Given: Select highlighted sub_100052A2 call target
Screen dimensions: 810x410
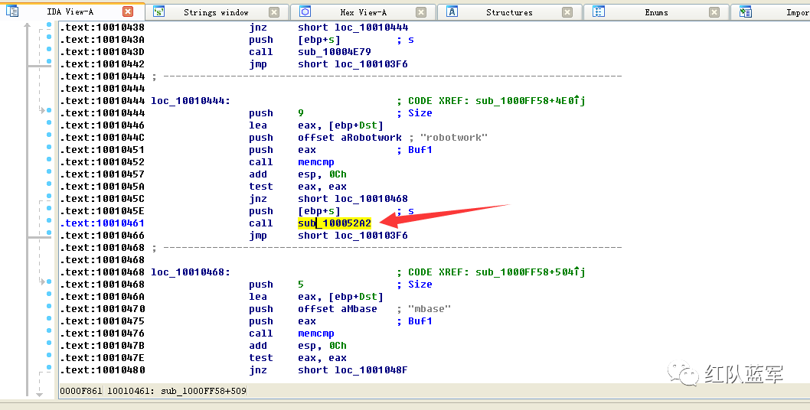Looking at the screenshot, I should (335, 223).
